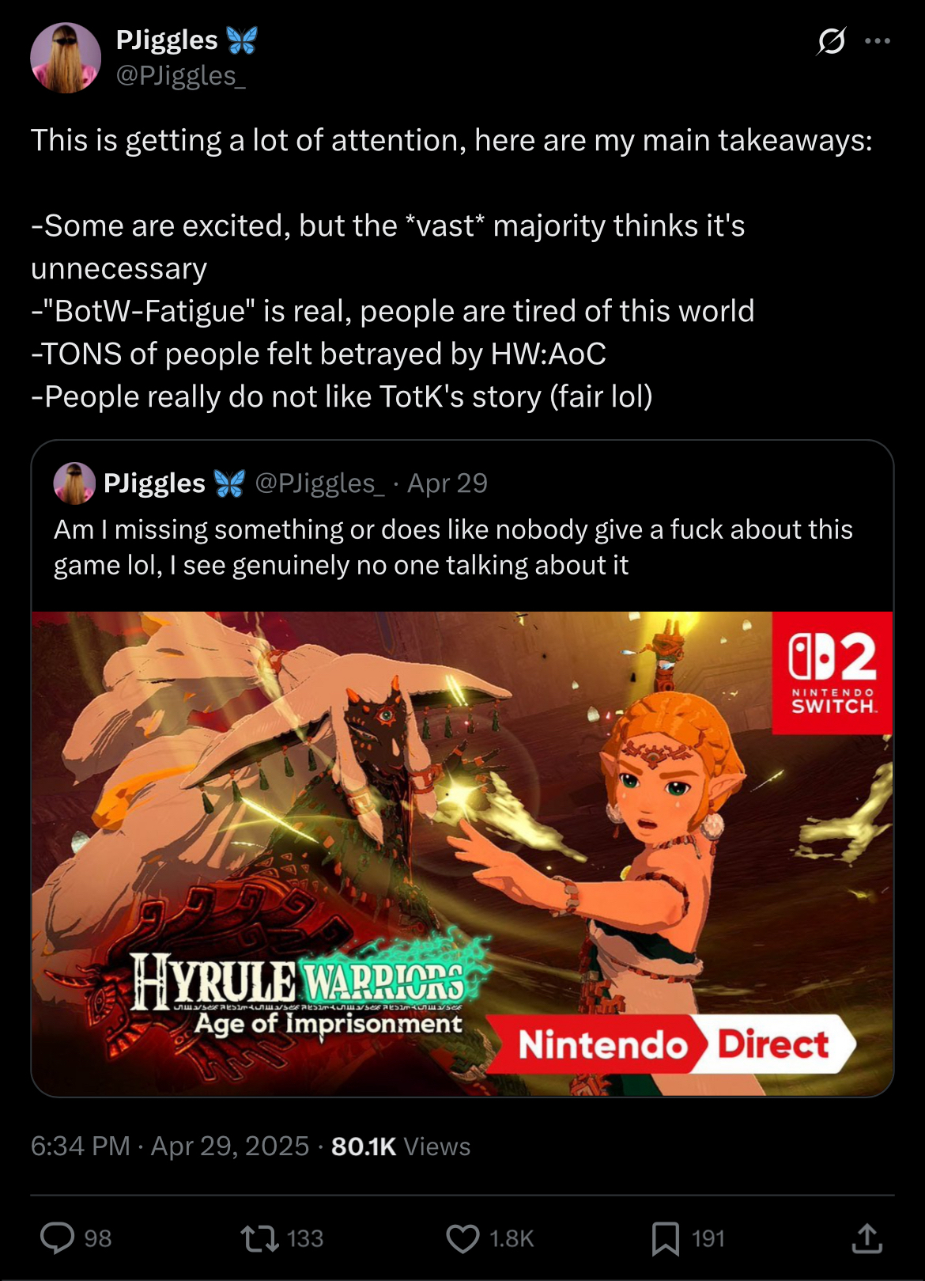The height and width of the screenshot is (1281, 925).
Task: Open quoted tweet's Apr 29 date
Action: coord(447,483)
